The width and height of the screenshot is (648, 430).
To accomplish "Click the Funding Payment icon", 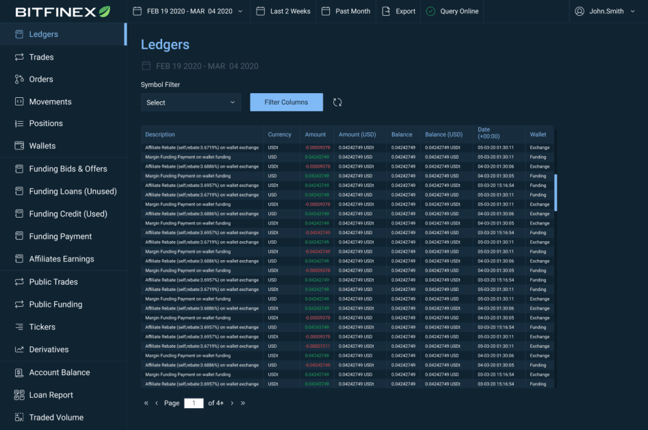I will point(19,236).
